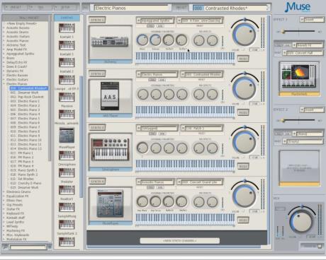Click the MusePlayer plugin image in Synth 4

coord(110,203)
